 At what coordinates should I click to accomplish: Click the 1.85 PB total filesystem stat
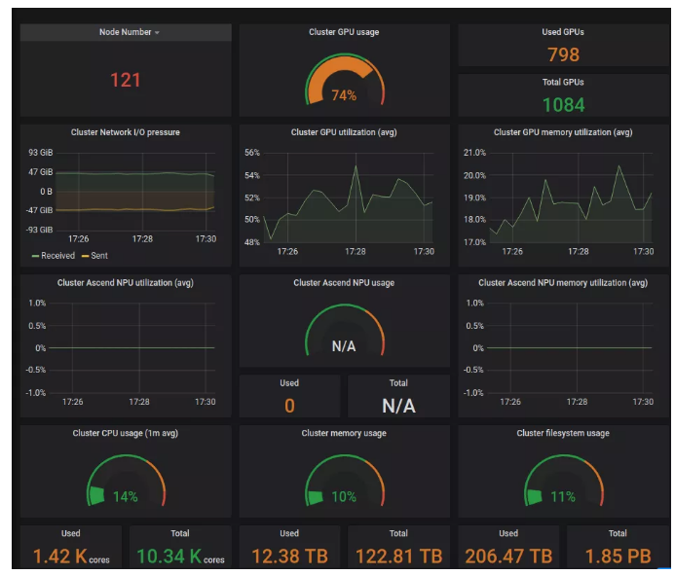[x=618, y=556]
